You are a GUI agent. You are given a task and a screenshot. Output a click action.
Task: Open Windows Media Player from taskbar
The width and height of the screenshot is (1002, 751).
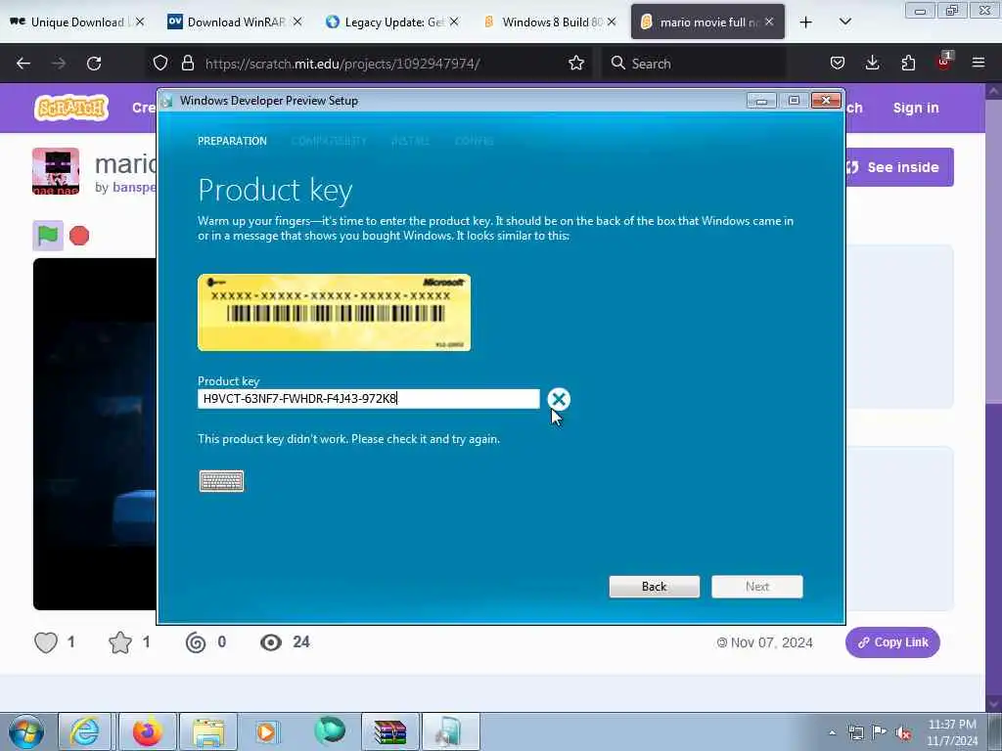point(267,731)
